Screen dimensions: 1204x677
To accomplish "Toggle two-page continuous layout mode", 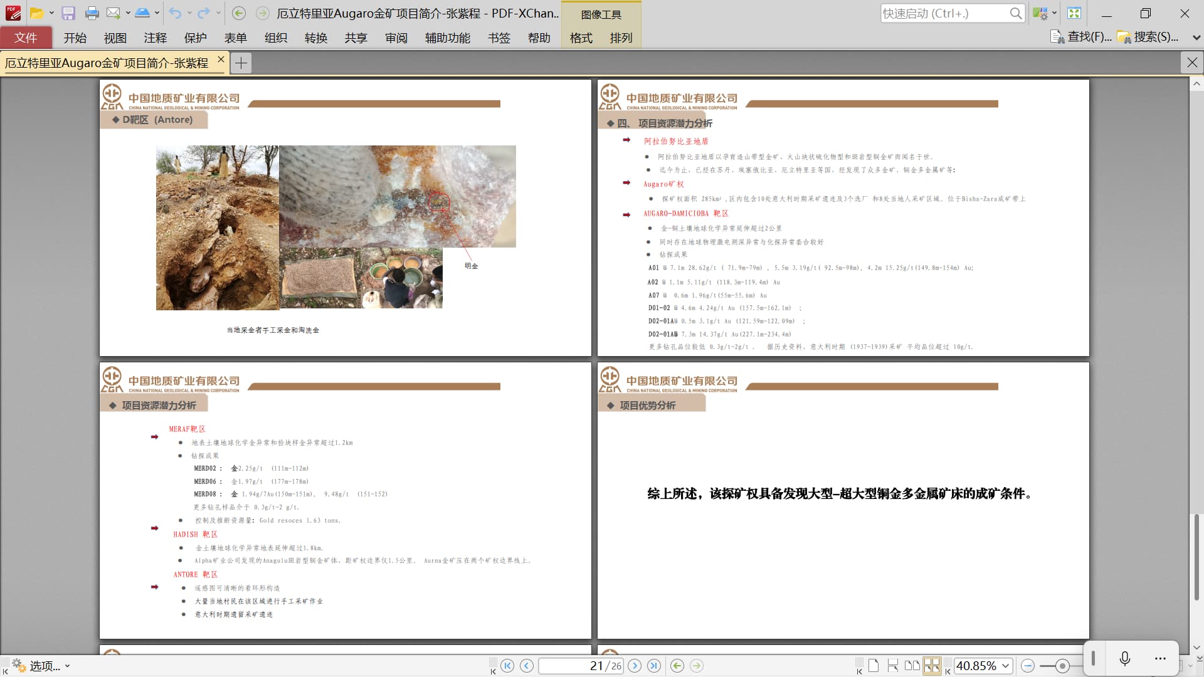I will (x=932, y=666).
